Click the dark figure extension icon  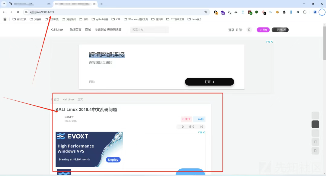coord(284,12)
